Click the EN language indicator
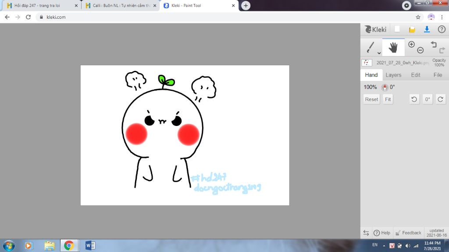The image size is (449, 252). coord(375,245)
